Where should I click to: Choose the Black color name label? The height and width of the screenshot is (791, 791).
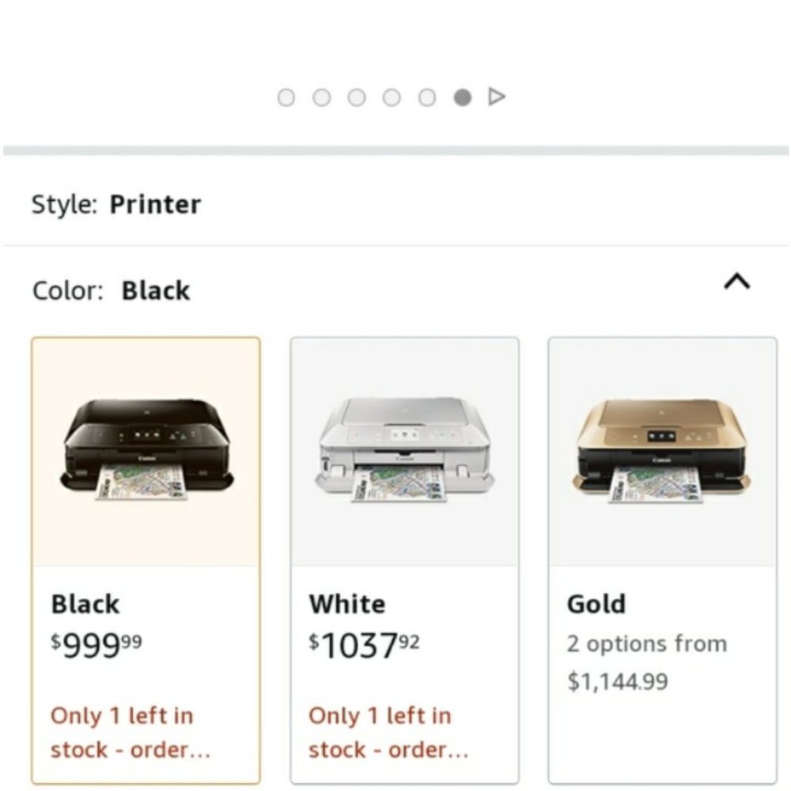85,604
